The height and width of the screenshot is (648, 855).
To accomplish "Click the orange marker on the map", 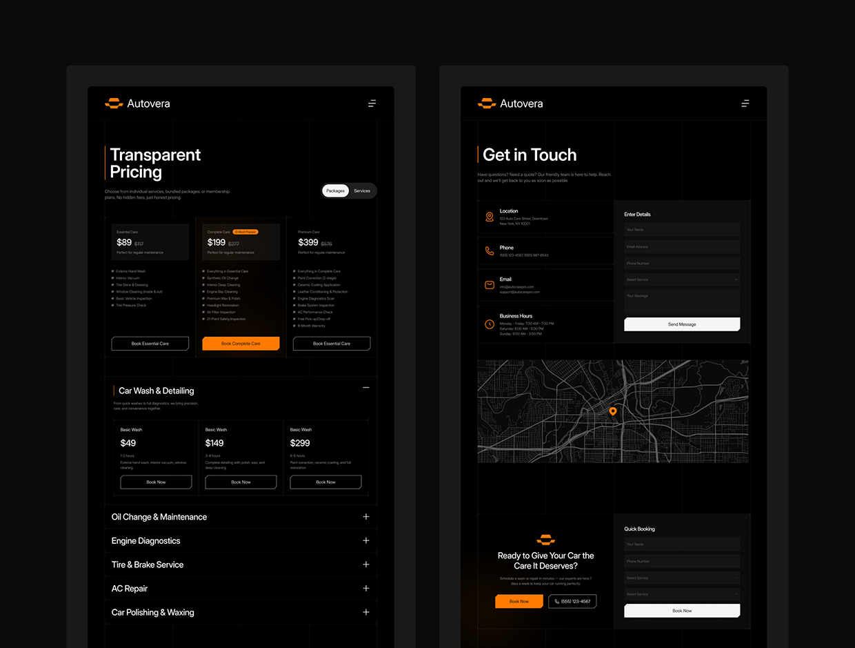I will (x=613, y=411).
